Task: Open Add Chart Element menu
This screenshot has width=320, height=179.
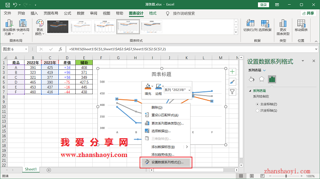Action: 9,27
